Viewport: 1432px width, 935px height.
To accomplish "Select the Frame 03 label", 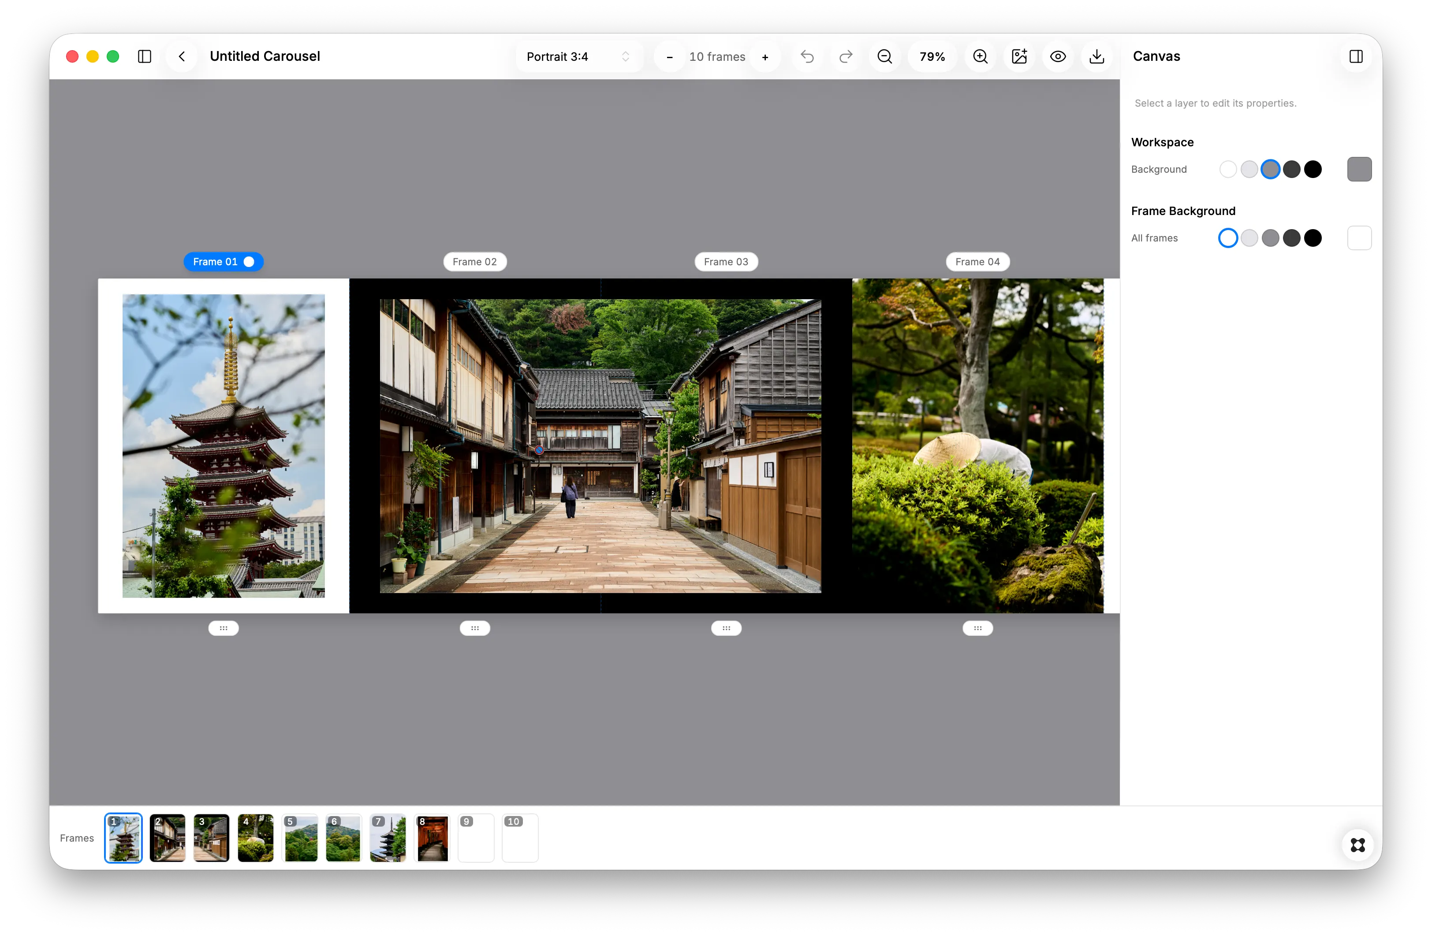I will (x=726, y=262).
